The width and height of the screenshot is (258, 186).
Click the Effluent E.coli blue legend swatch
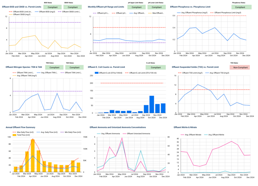[97, 72]
